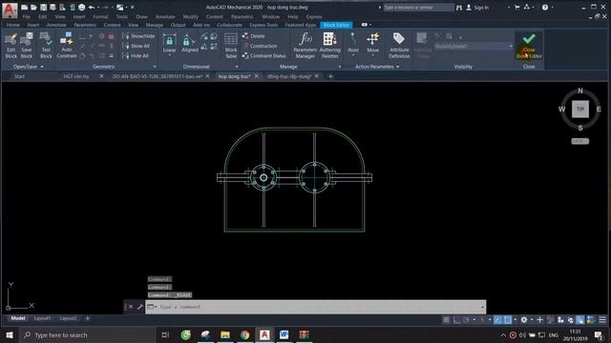This screenshot has width=611, height=343.
Task: Toggle the plus crosshair icon in status bar
Action: 539,320
